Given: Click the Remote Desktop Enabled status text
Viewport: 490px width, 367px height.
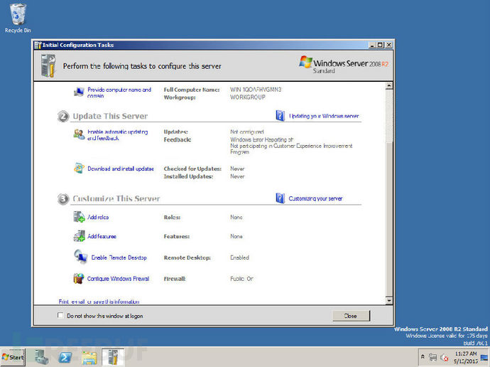Looking at the screenshot, I should point(239,257).
